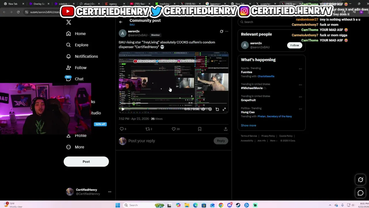Follow aaron2x in Relevant people
369x208 pixels.
point(295,45)
